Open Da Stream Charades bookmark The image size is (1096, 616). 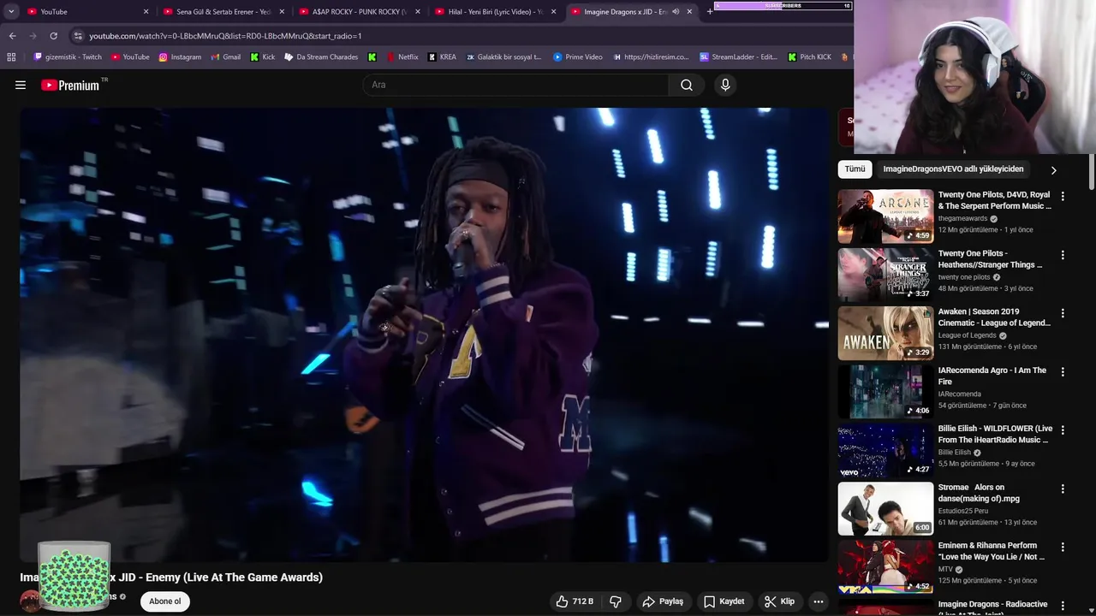pyautogui.click(x=321, y=57)
